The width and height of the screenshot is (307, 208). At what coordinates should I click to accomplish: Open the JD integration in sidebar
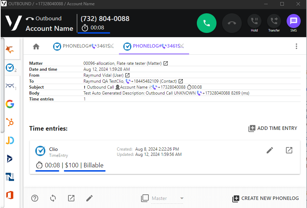point(10,140)
